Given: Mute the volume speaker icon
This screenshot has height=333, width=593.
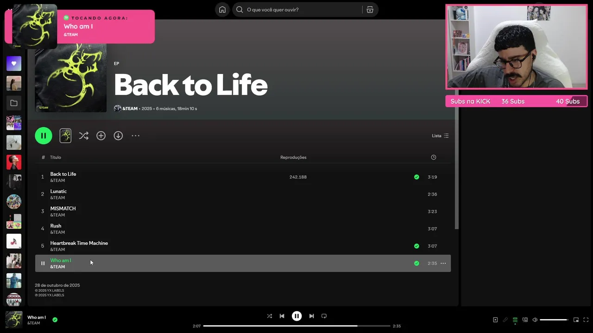Looking at the screenshot, I should (535, 320).
